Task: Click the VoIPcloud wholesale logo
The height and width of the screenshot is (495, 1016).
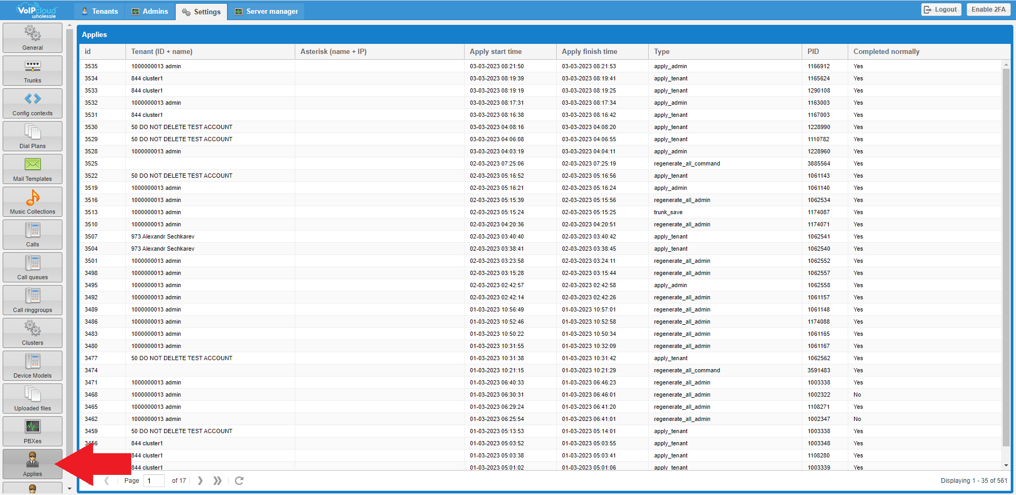Action: [37, 11]
